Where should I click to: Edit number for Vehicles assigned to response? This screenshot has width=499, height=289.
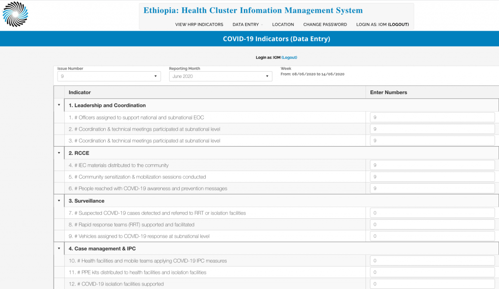432,236
